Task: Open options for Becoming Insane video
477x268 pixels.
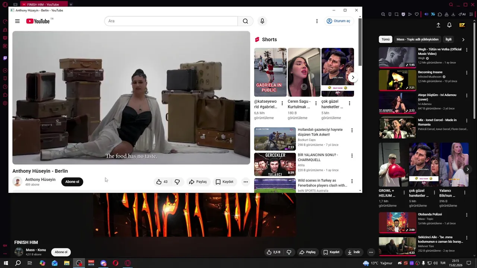Action: point(467,73)
